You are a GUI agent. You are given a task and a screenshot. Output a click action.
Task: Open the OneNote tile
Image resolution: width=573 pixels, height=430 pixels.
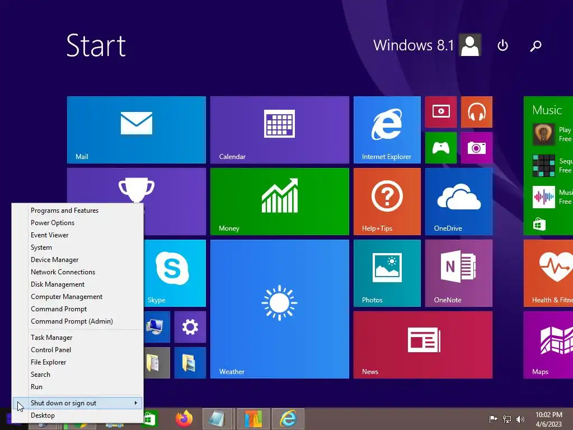(x=459, y=273)
